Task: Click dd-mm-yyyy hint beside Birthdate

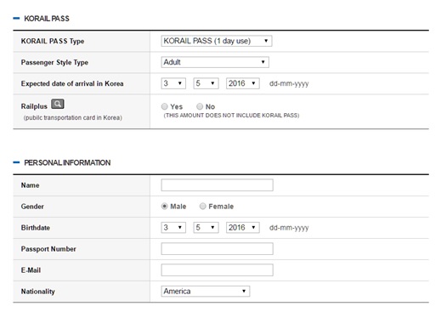Action: 289,228
